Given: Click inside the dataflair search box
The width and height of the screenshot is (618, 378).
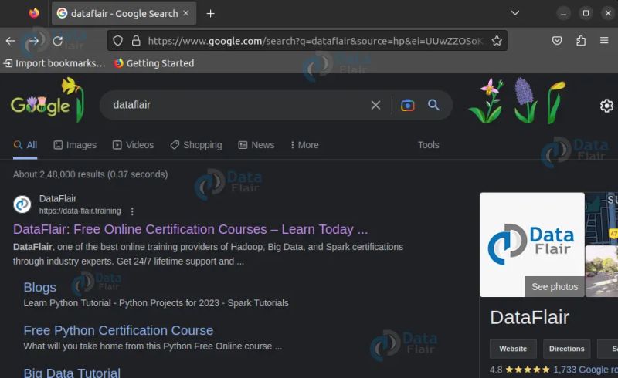Looking at the screenshot, I should tap(236, 105).
